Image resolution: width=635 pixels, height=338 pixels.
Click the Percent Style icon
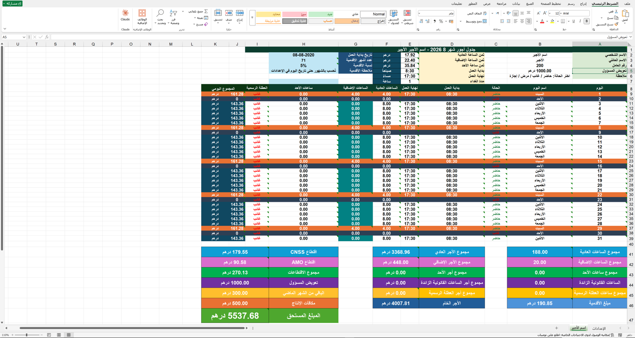click(x=441, y=21)
